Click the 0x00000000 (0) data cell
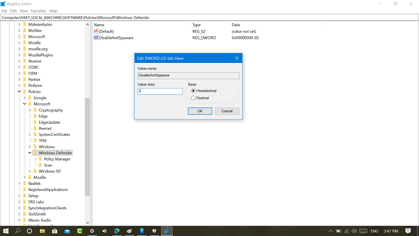Viewport: 419px width, 236px height. tap(245, 38)
